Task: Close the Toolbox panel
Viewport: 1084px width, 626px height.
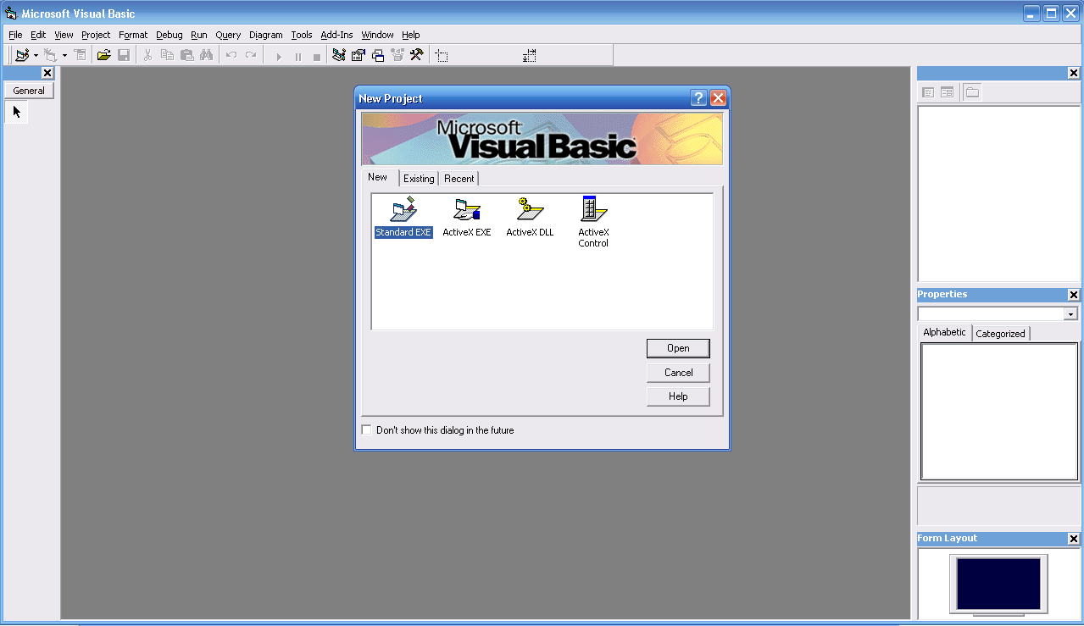Action: [47, 73]
